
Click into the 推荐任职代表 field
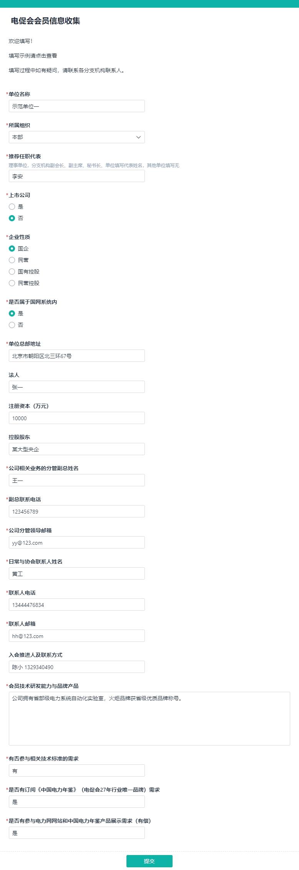[x=77, y=176]
